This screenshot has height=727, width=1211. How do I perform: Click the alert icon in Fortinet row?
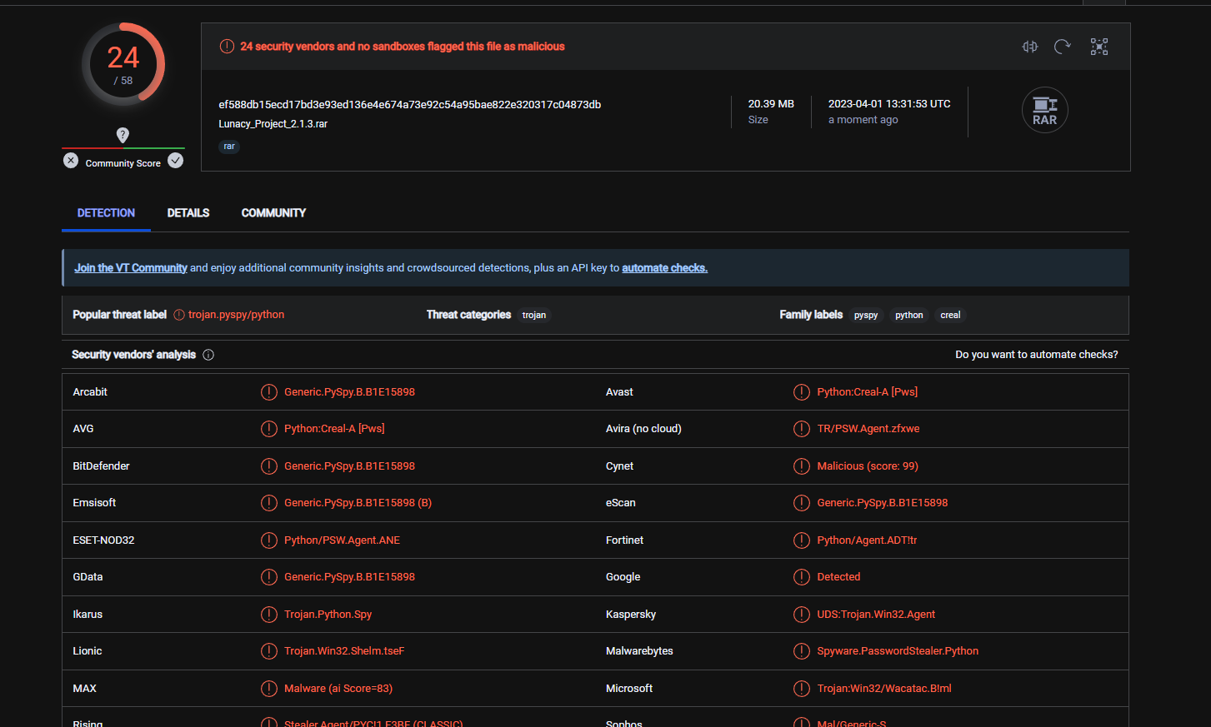click(802, 540)
